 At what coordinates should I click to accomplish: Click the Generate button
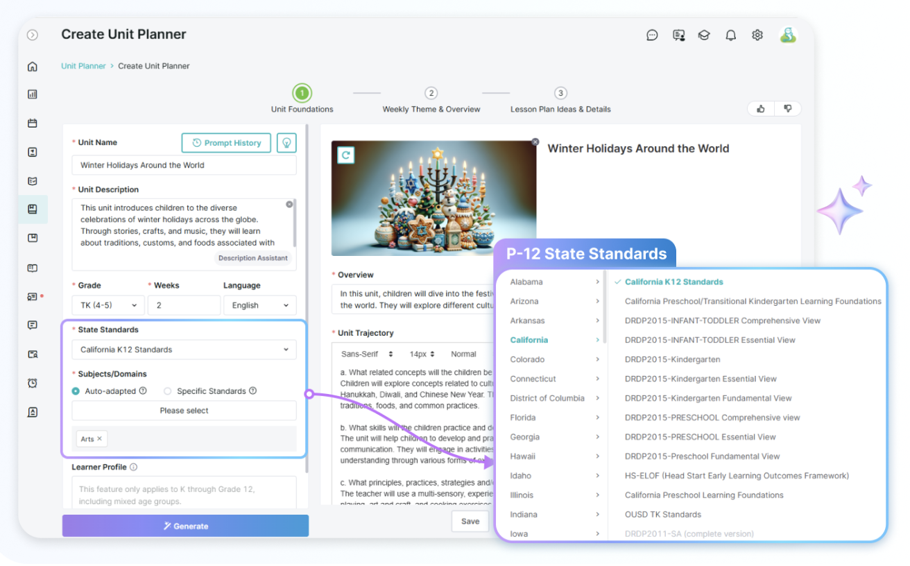coord(185,525)
